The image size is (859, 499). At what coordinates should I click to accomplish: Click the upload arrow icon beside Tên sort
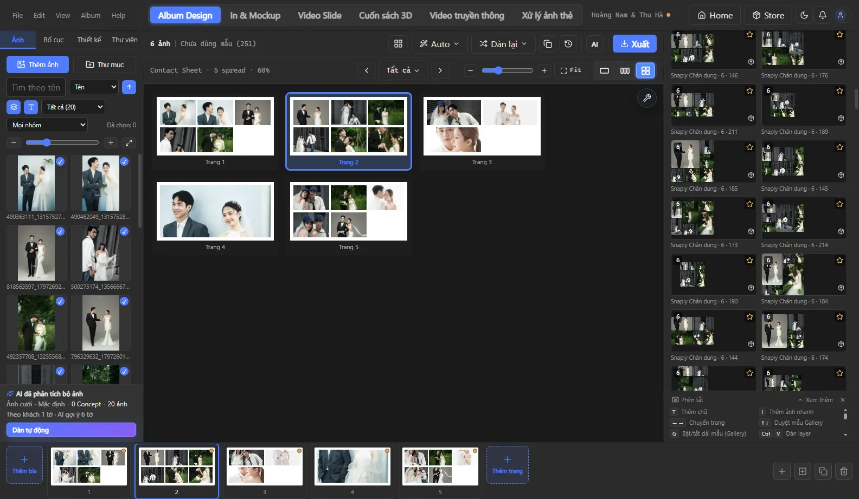129,87
